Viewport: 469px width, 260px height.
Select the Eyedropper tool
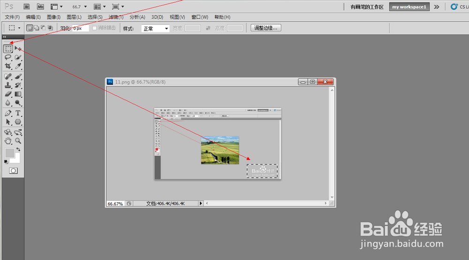pos(18,66)
